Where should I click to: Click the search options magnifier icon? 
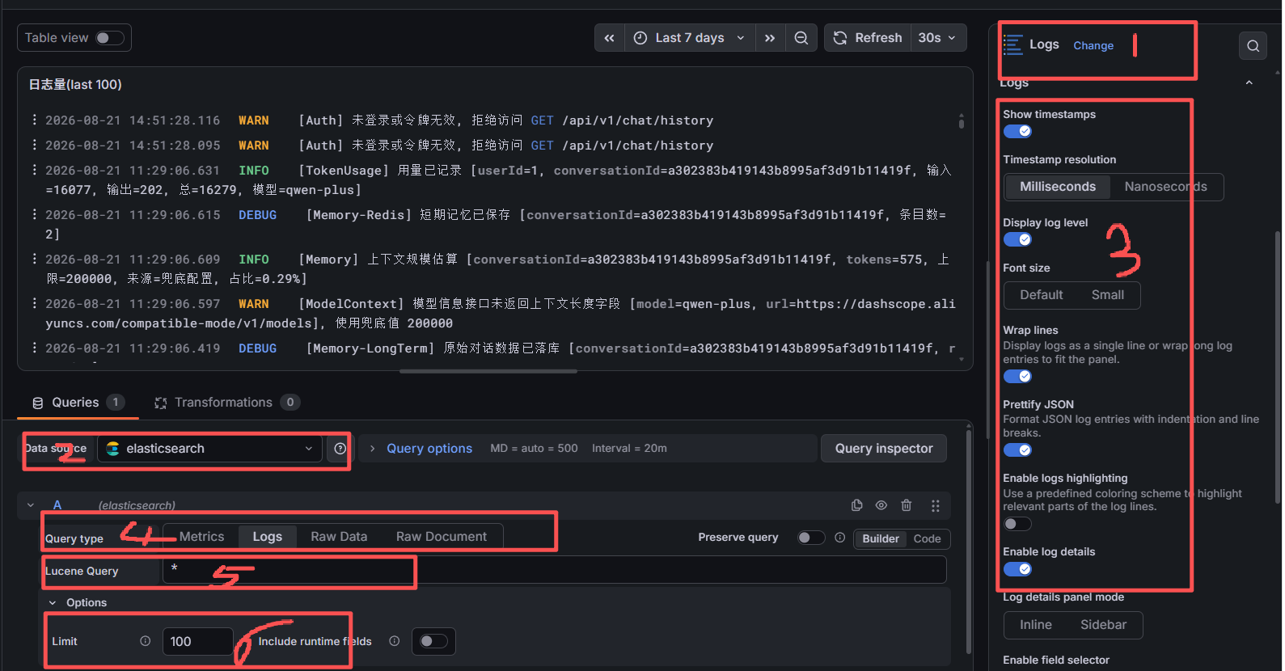(1253, 46)
